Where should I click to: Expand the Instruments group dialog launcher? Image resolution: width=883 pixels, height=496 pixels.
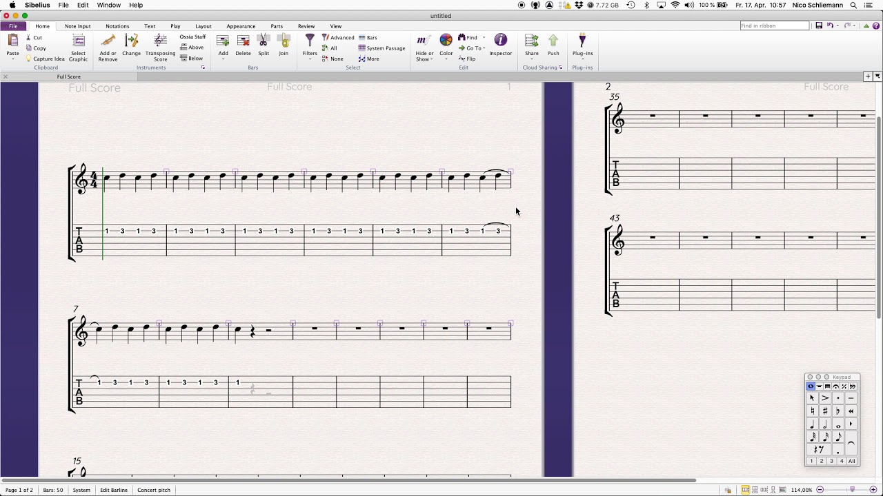[x=203, y=68]
